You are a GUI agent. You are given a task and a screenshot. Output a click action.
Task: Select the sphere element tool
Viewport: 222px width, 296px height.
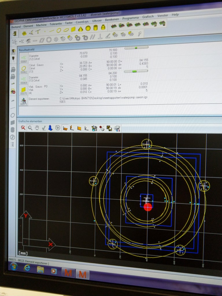click(x=88, y=29)
